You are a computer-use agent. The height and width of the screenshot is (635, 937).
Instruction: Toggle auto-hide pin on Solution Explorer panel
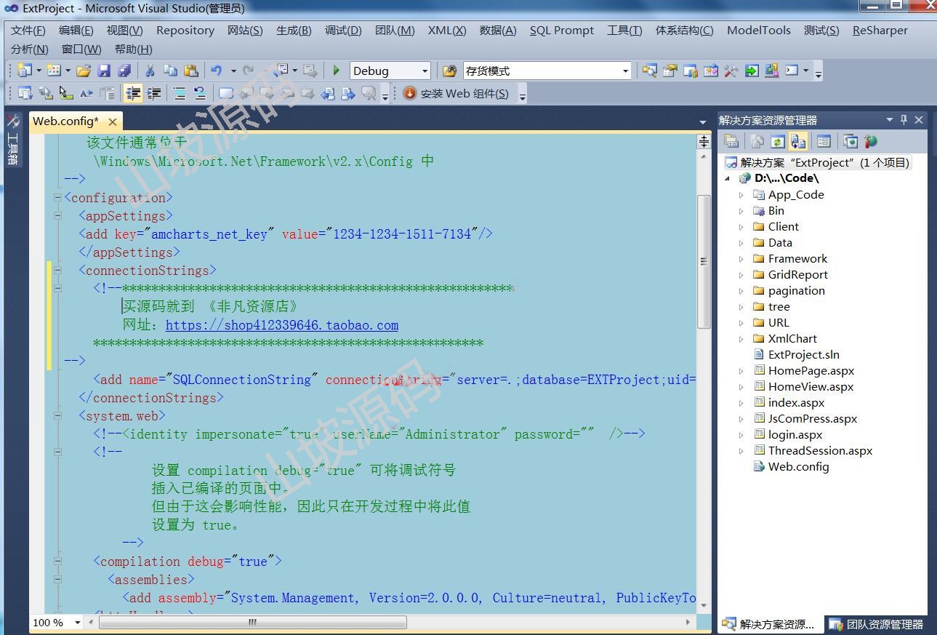coord(904,120)
